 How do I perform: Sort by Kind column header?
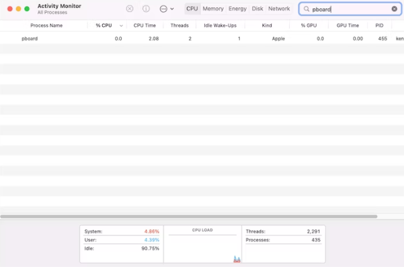click(x=267, y=26)
